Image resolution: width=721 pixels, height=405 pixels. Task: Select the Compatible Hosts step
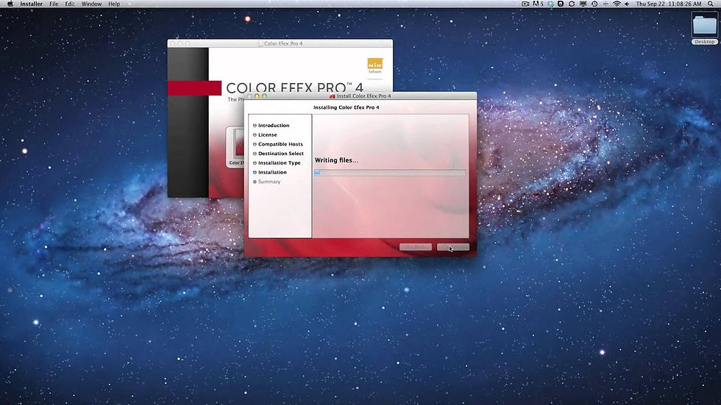point(280,144)
